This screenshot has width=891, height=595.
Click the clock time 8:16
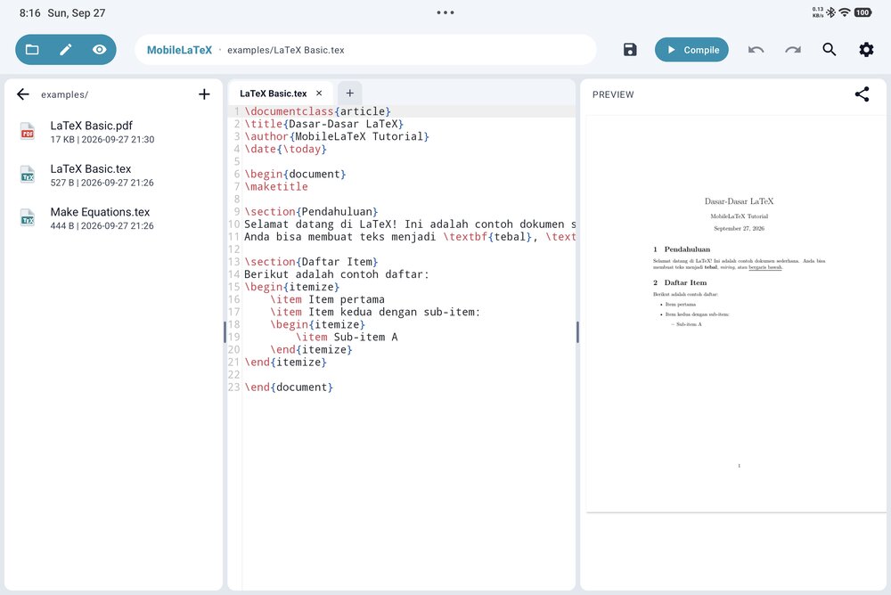(30, 12)
